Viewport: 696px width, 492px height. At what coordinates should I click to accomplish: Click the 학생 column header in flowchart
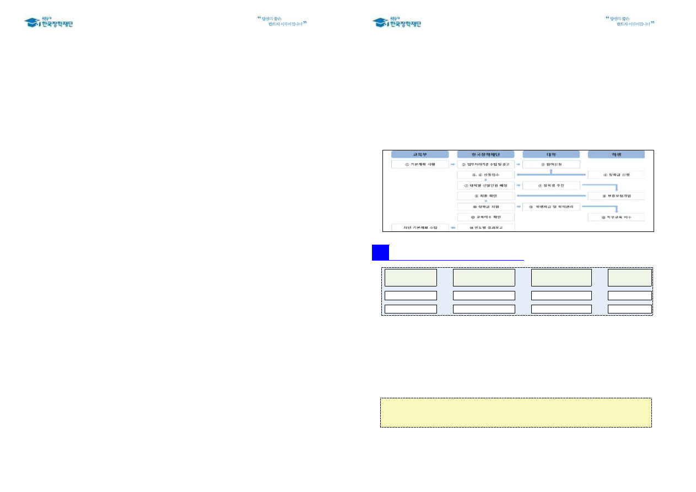(x=616, y=154)
